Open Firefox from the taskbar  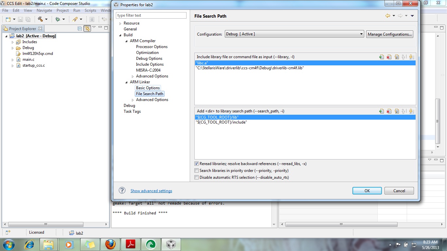click(x=110, y=244)
